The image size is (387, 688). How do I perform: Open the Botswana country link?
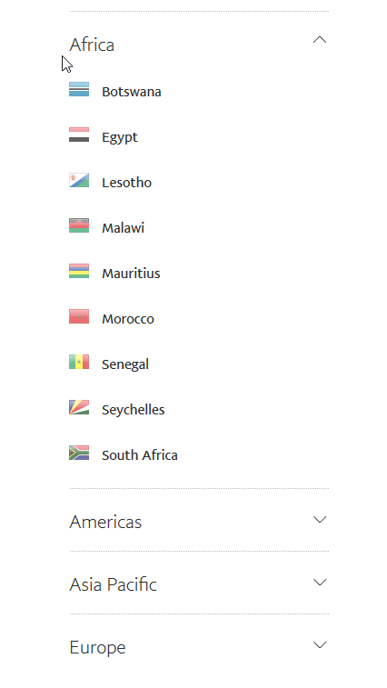132,92
